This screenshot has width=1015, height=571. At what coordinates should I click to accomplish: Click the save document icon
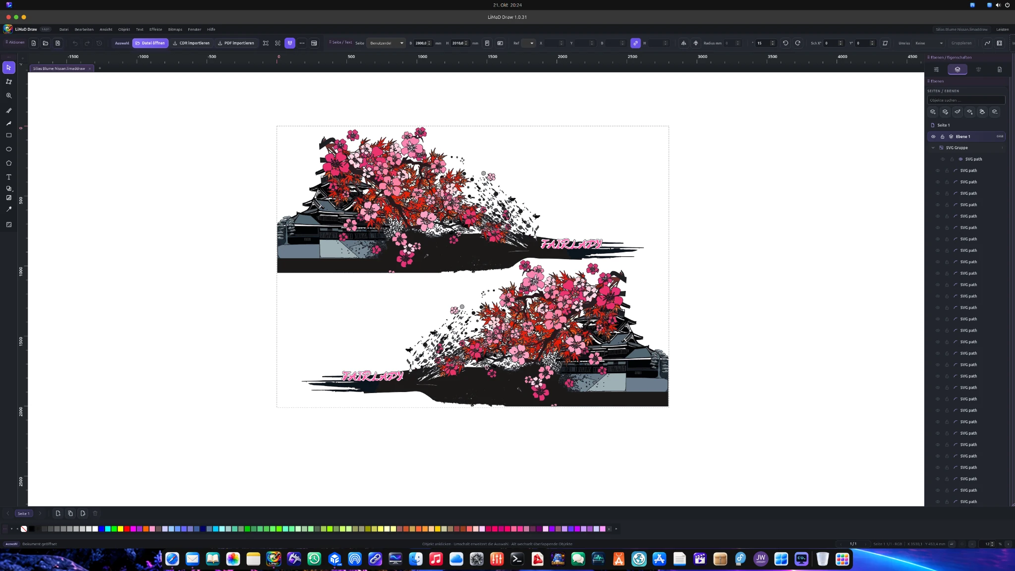pyautogui.click(x=57, y=43)
